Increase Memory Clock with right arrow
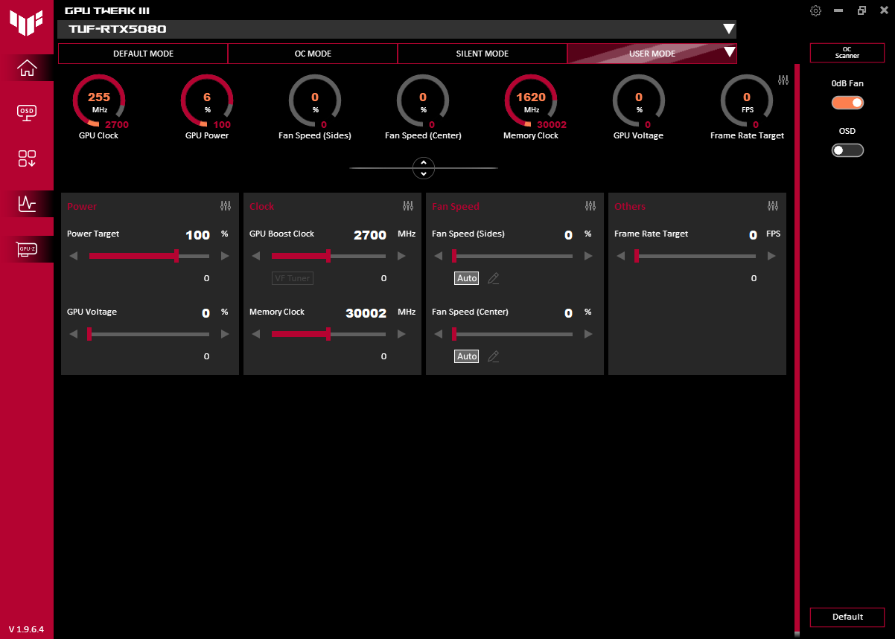The width and height of the screenshot is (895, 639). [x=401, y=334]
